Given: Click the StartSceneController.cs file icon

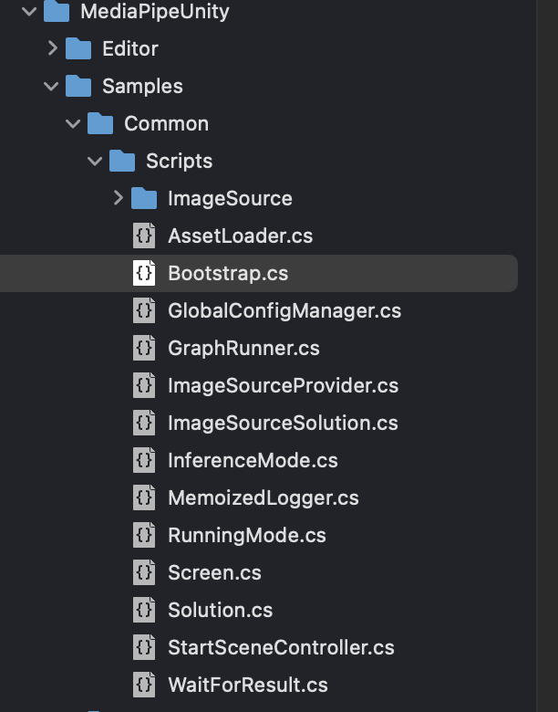Looking at the screenshot, I should [144, 647].
